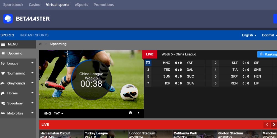Select the HNG vs YAT match screen icon
This screenshot has height=138, width=277.
click(148, 63)
